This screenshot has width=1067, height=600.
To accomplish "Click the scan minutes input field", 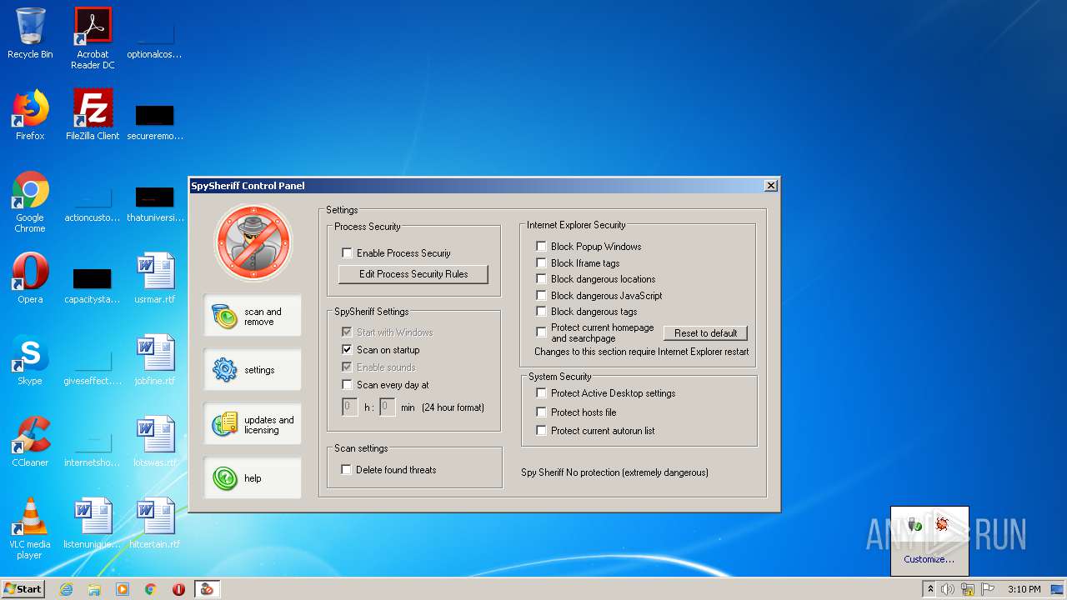I will pyautogui.click(x=387, y=407).
